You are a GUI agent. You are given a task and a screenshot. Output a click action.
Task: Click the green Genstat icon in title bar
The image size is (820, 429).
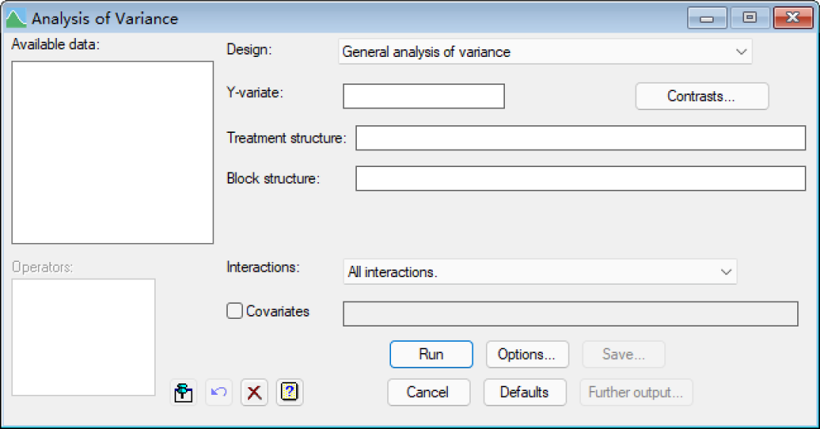click(x=16, y=19)
